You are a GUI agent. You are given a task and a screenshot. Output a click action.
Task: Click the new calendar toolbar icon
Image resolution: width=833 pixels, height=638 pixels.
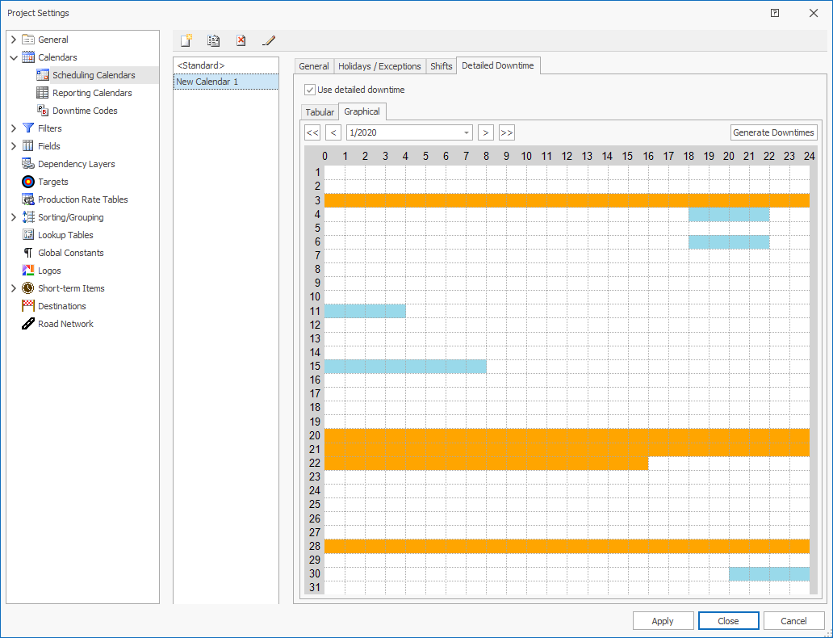(186, 40)
